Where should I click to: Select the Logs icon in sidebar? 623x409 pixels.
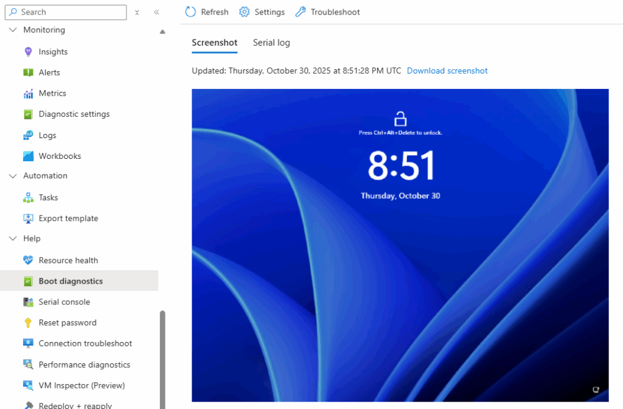(28, 135)
